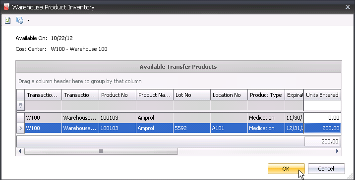This screenshot has width=355, height=180.
Task: Click Medication in the row without a lot number
Action: point(266,118)
